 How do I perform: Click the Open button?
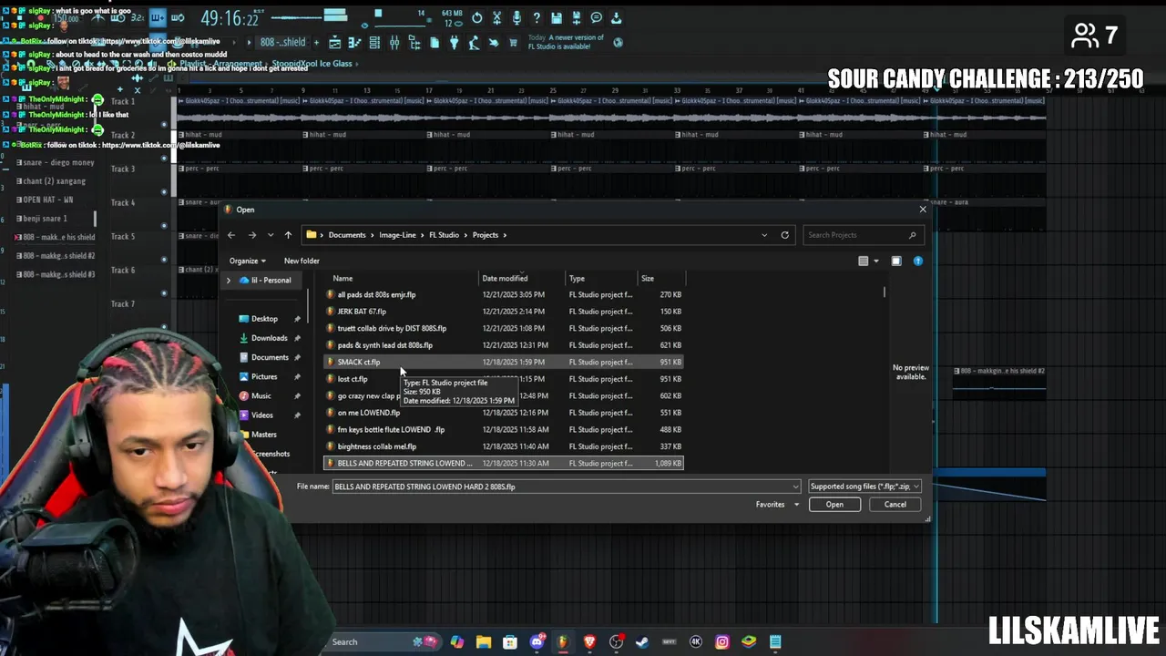click(x=834, y=504)
